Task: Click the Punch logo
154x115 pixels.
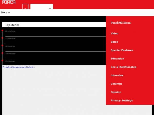Action: 9,2
